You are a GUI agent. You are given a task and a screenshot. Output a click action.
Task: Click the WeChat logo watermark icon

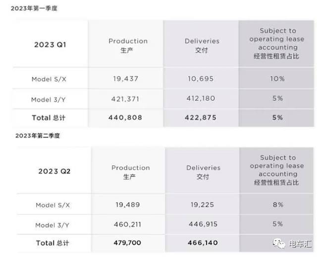click(x=281, y=245)
